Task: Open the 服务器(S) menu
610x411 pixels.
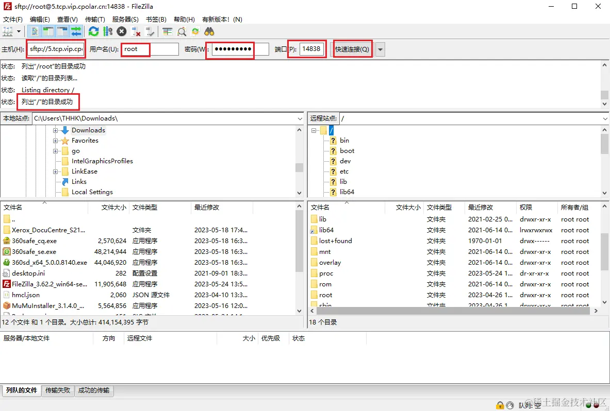Action: (x=125, y=20)
